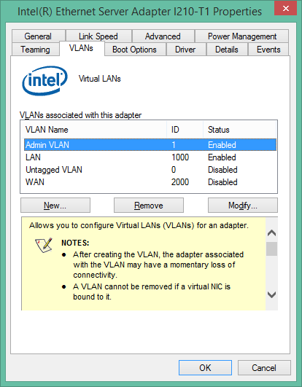The width and height of the screenshot is (302, 387).
Task: Create a VLAN with the New button
Action: (x=55, y=205)
